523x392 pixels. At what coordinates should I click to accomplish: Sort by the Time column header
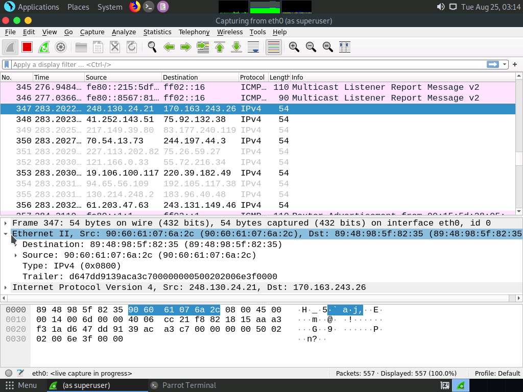(59, 78)
